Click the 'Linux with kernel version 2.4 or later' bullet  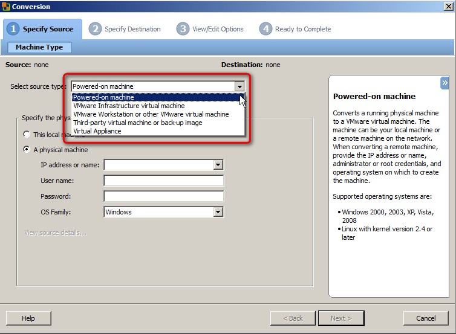[385, 233]
